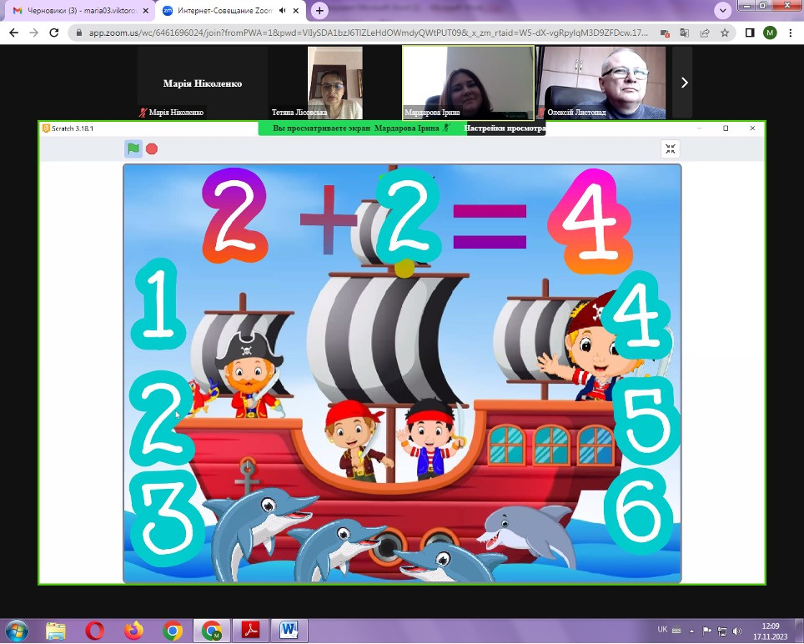The width and height of the screenshot is (804, 644).
Task: Change UK input language indicator
Action: pos(662,630)
